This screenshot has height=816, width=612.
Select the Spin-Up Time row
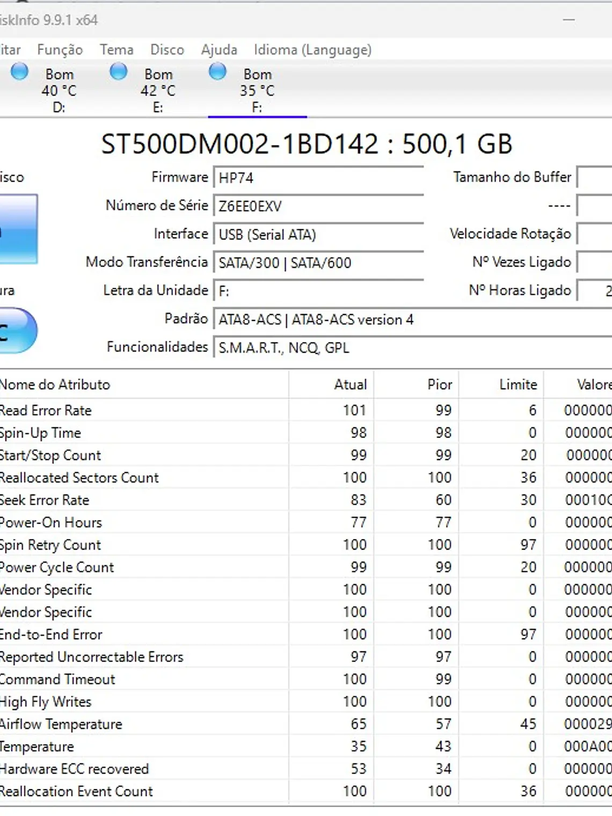point(306,433)
